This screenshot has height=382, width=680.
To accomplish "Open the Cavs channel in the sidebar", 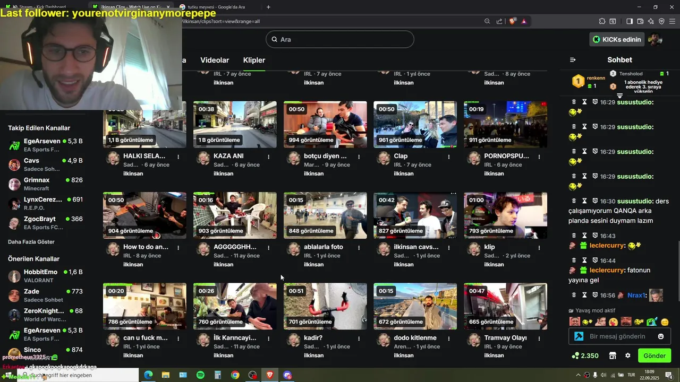I will click(x=45, y=164).
